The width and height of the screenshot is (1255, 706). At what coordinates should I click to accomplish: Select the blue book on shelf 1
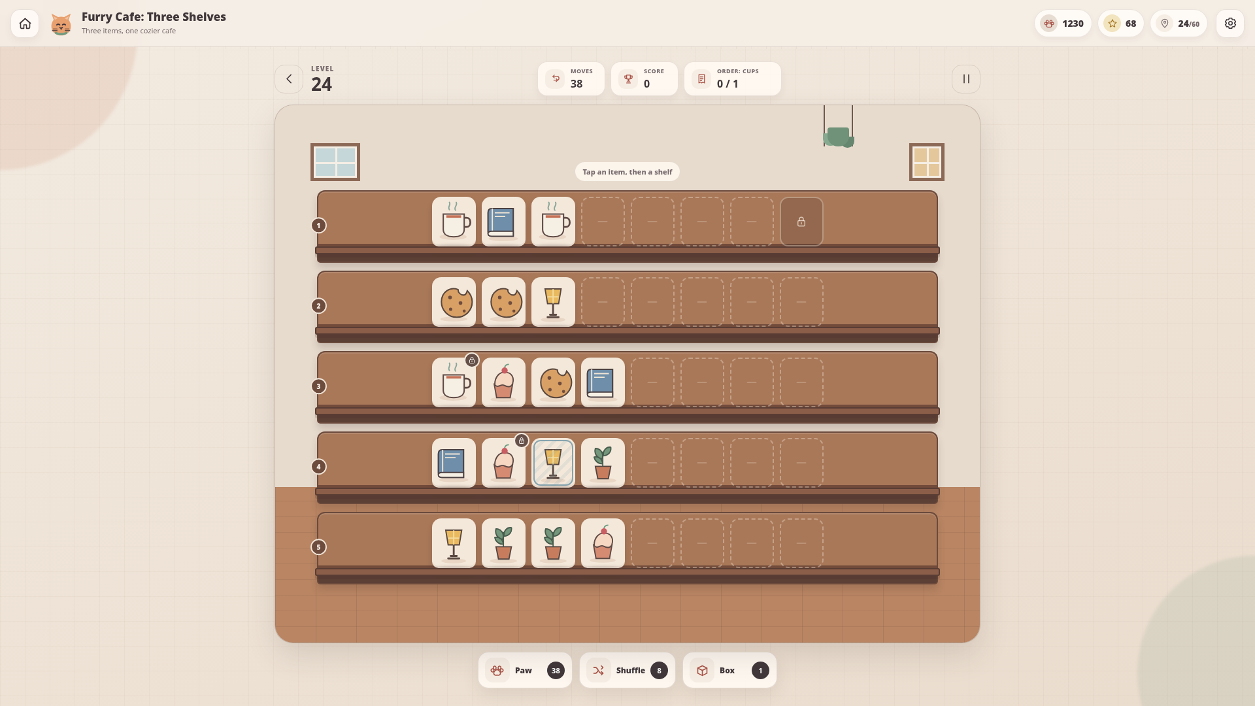click(503, 222)
